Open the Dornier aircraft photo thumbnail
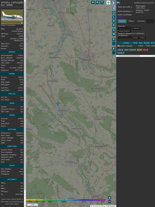This screenshot has width=155, height=207. 12,17
